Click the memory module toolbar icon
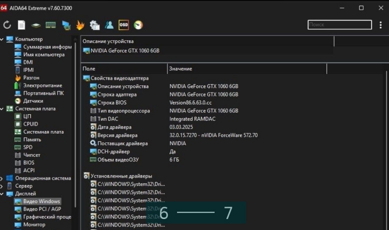The image size is (389, 230). coord(51,25)
